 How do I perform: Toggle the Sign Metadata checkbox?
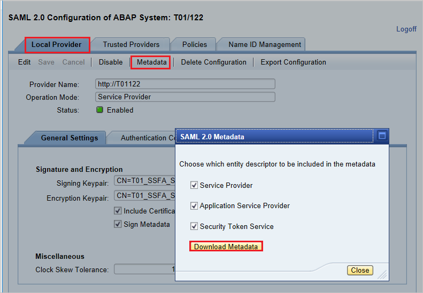(118, 224)
